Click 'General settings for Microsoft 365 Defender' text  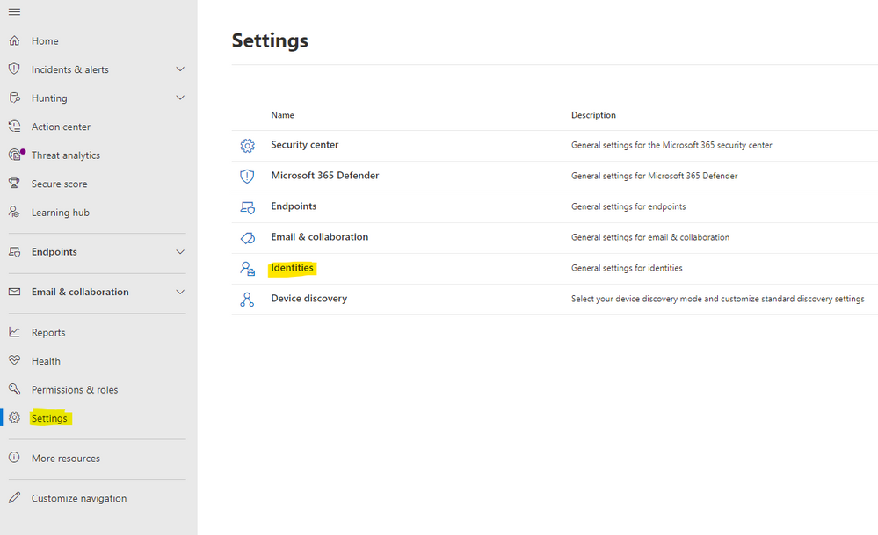click(654, 176)
